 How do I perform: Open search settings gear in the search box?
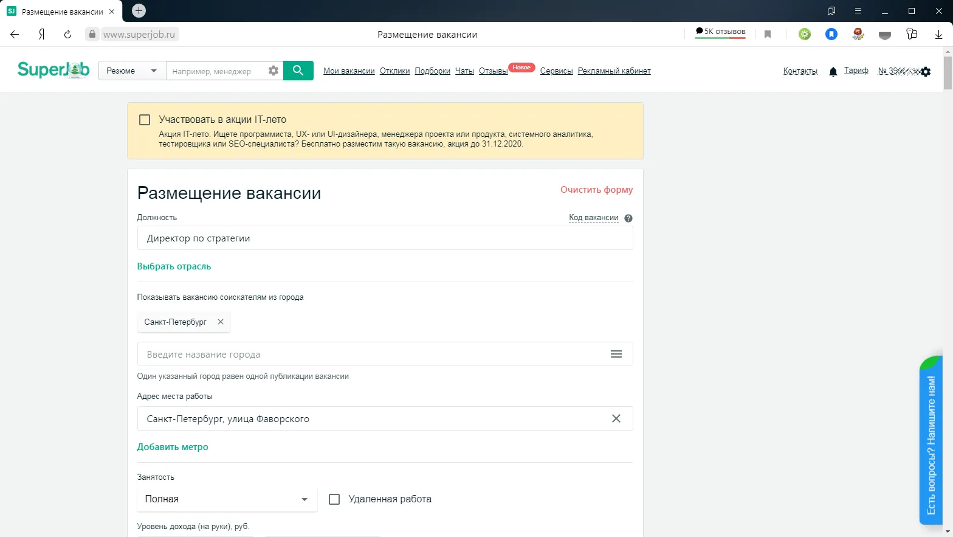tap(274, 71)
